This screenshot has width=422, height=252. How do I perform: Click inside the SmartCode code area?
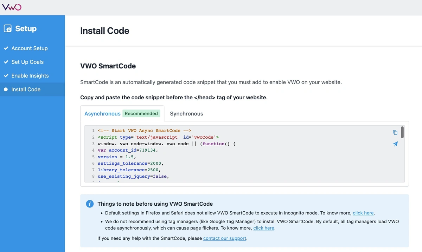click(x=244, y=154)
